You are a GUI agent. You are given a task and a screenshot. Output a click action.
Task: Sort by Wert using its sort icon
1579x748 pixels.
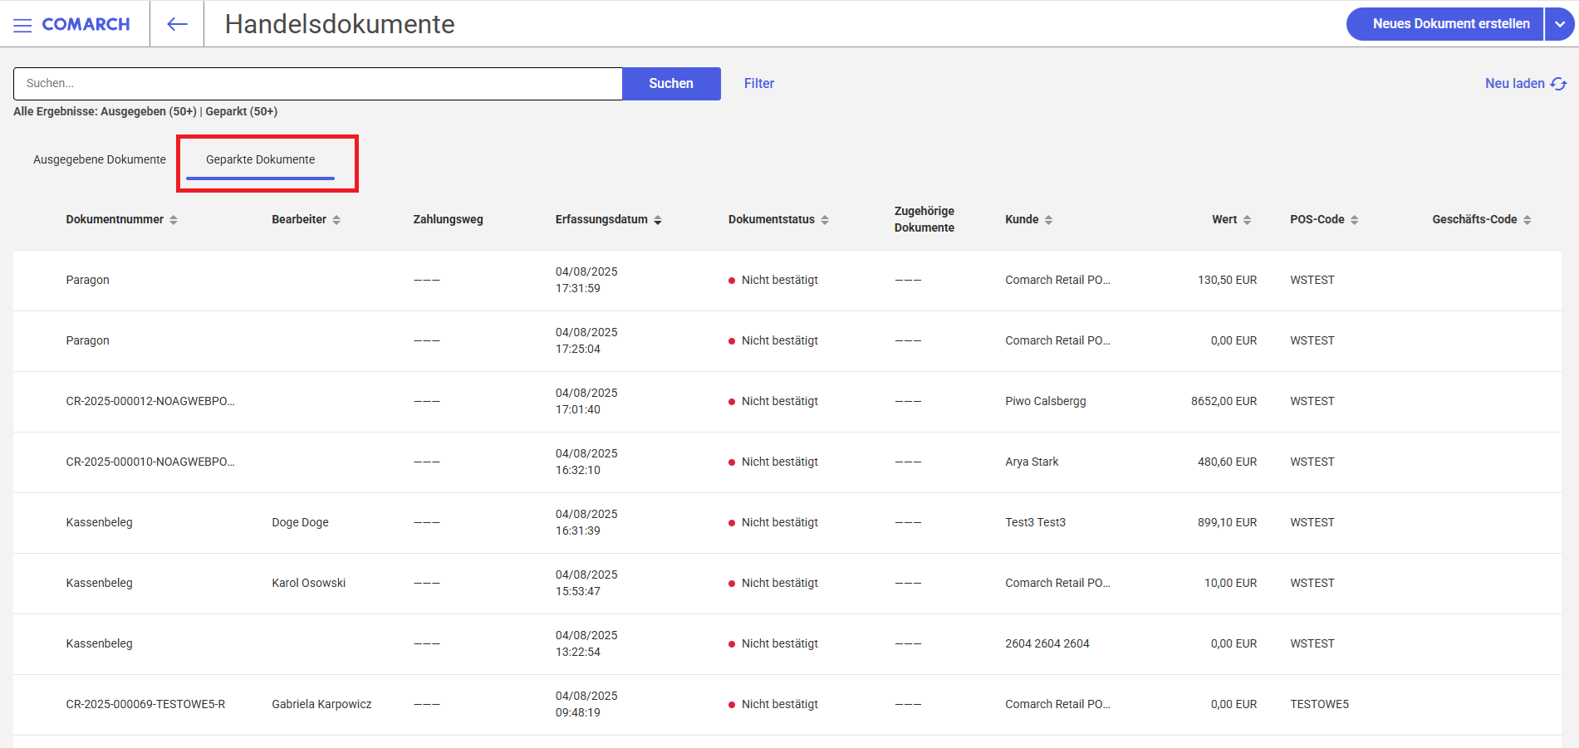[1247, 220]
